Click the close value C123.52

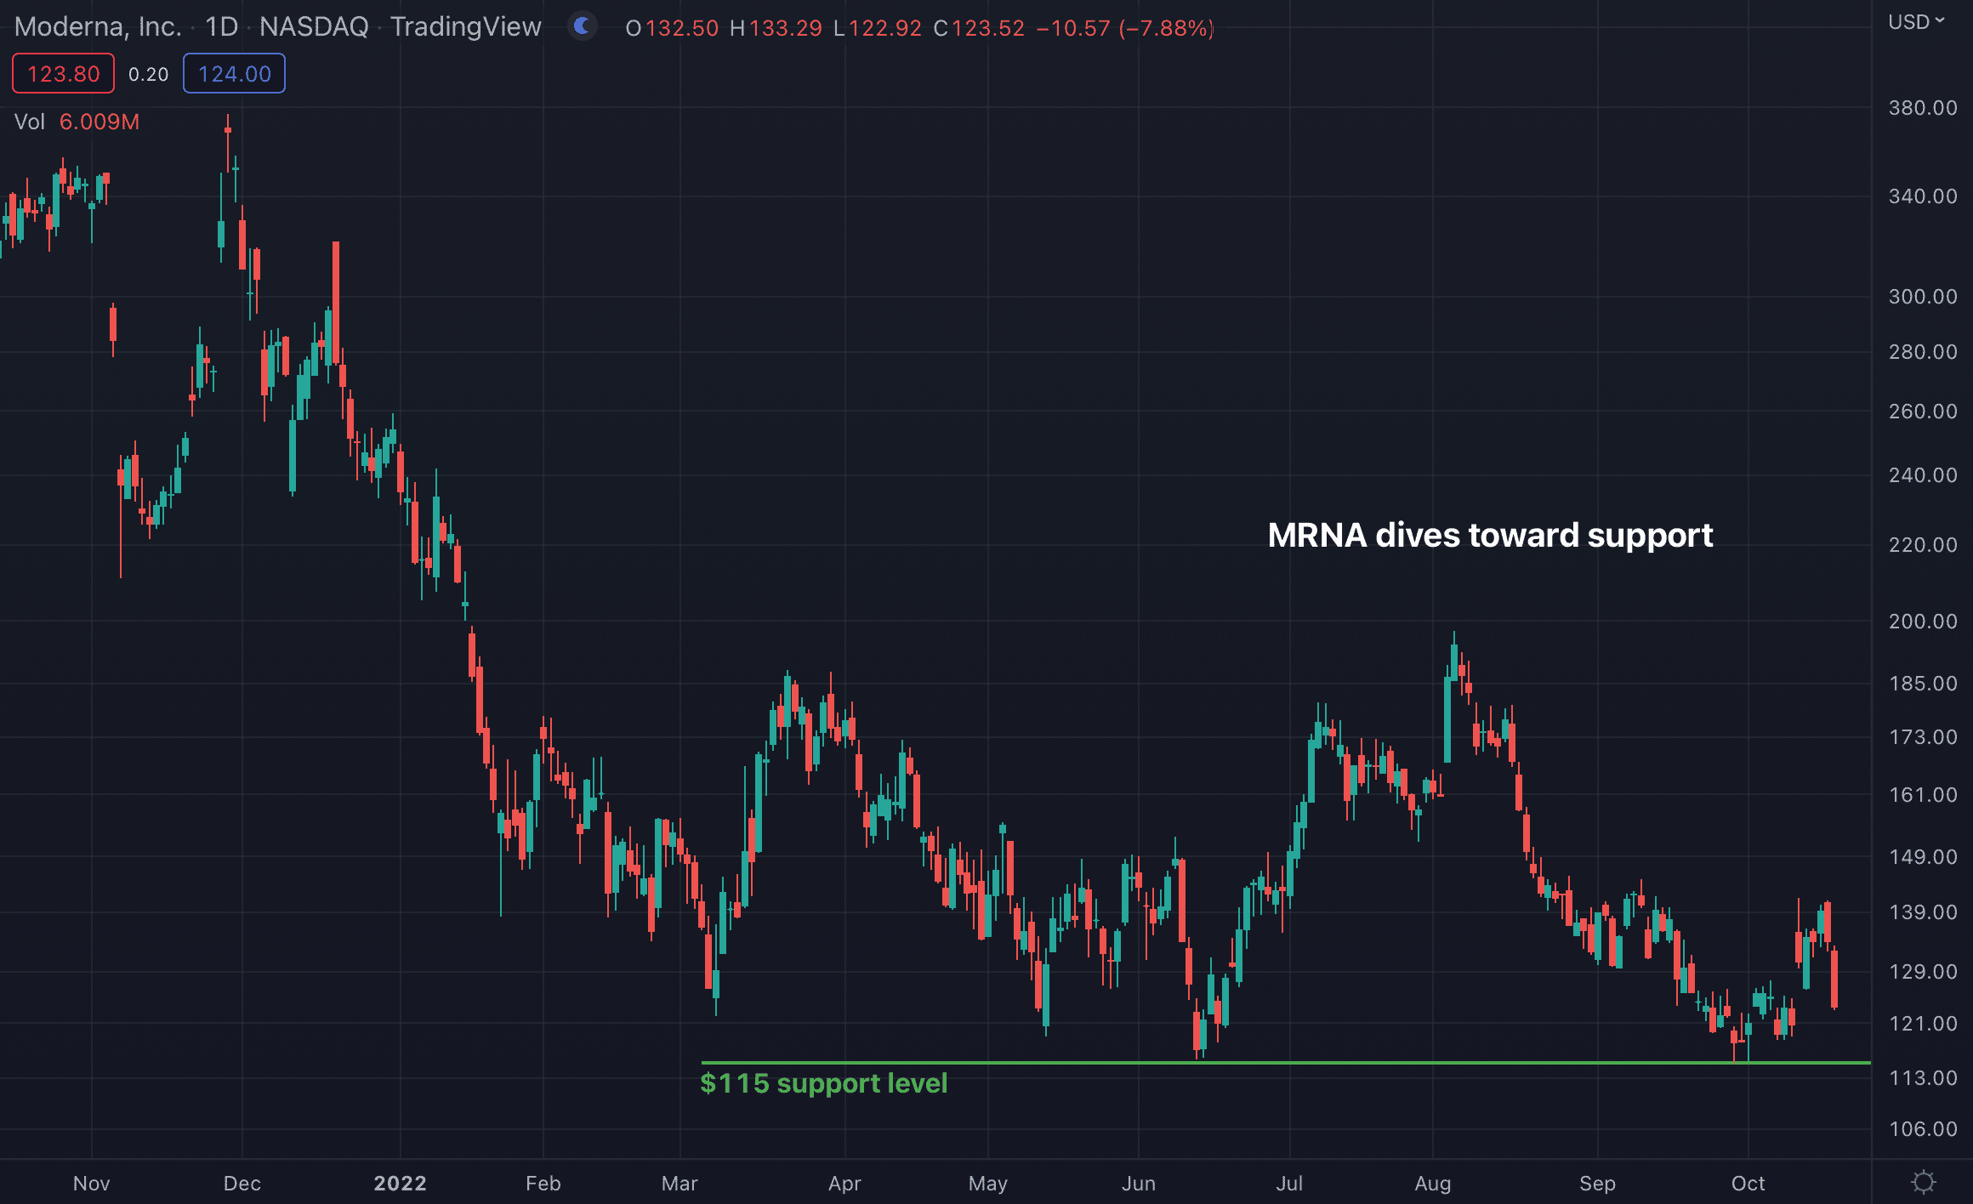pyautogui.click(x=979, y=28)
